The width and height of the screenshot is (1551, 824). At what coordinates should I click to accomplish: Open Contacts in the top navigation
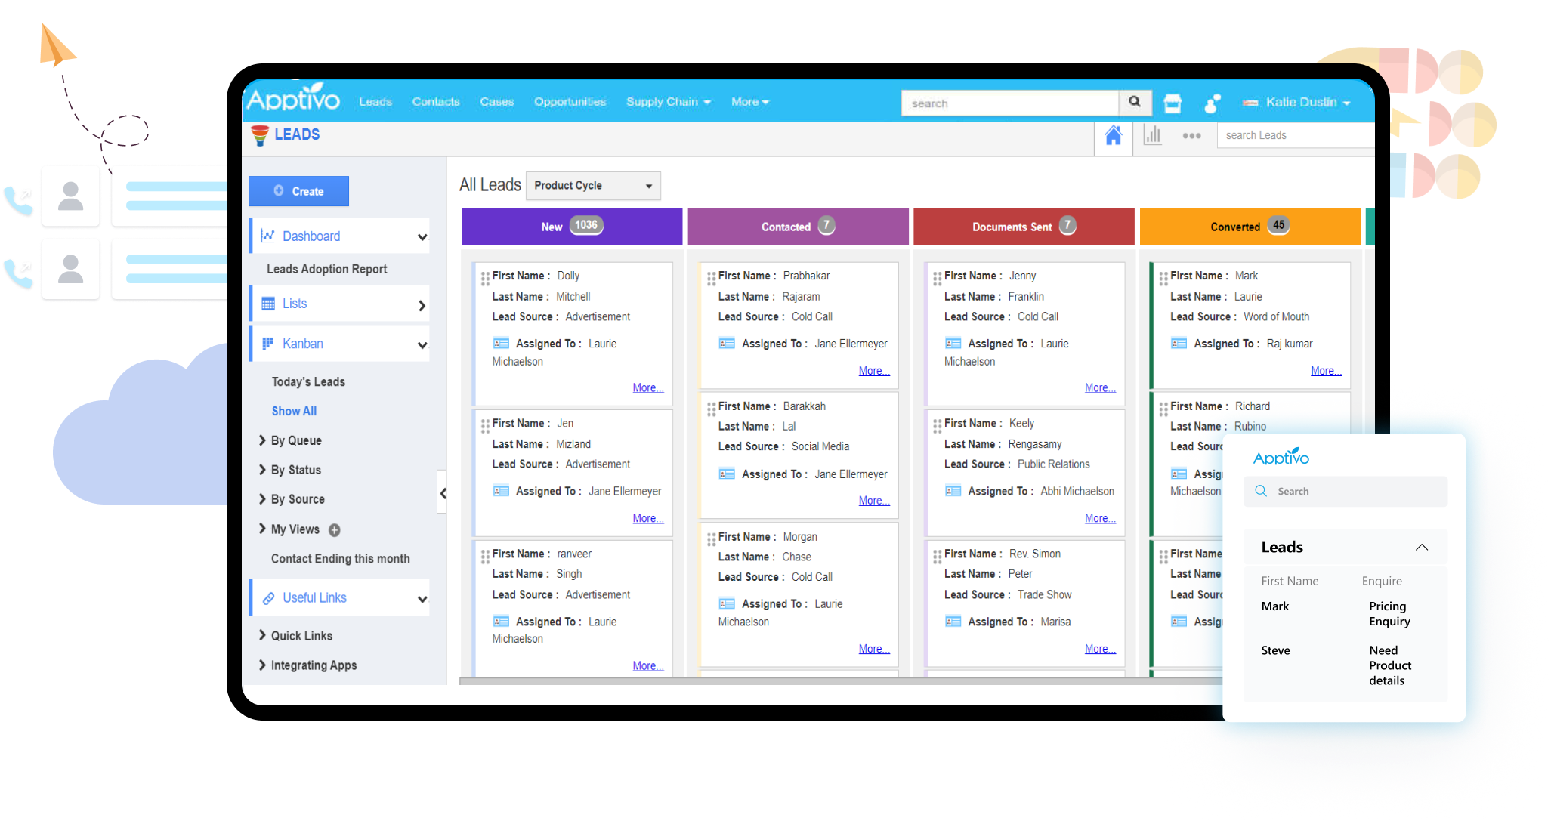(x=435, y=102)
